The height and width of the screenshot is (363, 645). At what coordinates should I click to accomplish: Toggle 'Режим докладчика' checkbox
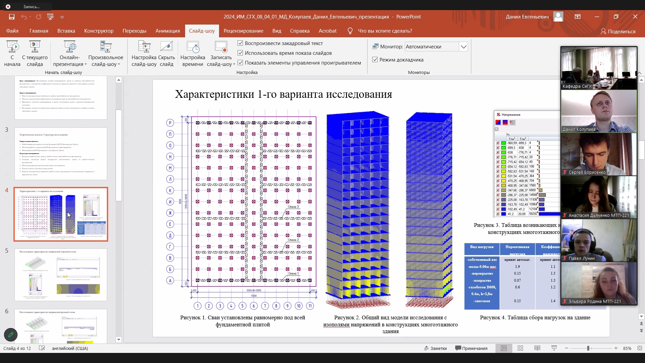click(375, 59)
